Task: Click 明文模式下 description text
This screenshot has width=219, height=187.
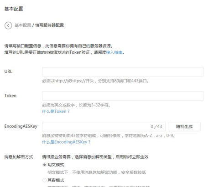Action: (x=97, y=172)
